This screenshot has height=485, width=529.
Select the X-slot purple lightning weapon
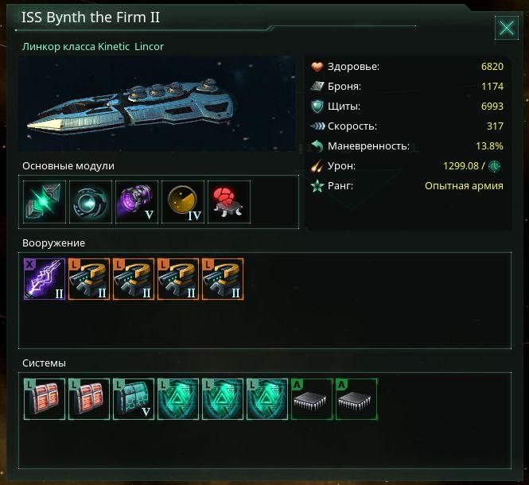pyautogui.click(x=45, y=278)
